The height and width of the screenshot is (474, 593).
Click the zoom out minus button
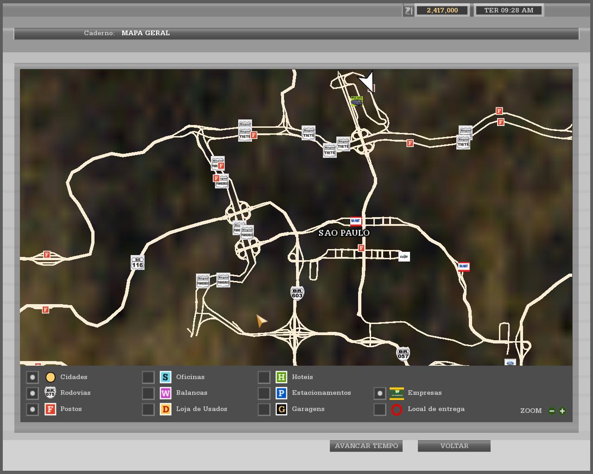(x=552, y=411)
